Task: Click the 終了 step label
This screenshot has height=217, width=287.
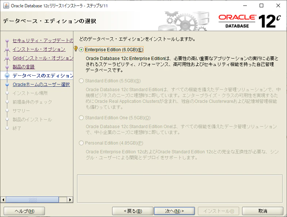Action: [17, 128]
